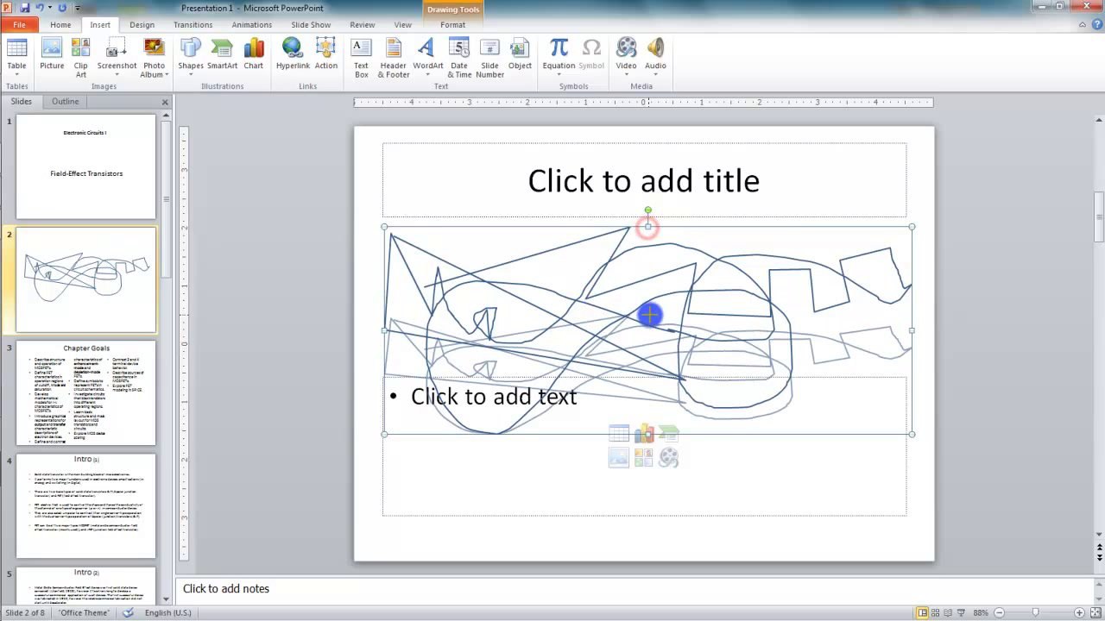Expand the Table dropdown arrow
The width and height of the screenshot is (1105, 621).
(x=16, y=75)
